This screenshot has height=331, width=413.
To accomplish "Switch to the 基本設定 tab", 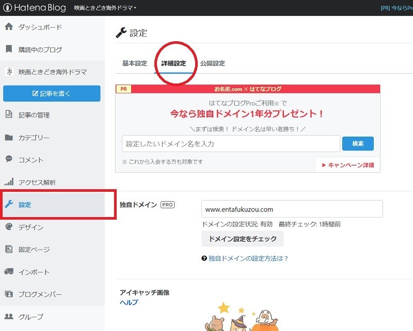I will coord(135,63).
